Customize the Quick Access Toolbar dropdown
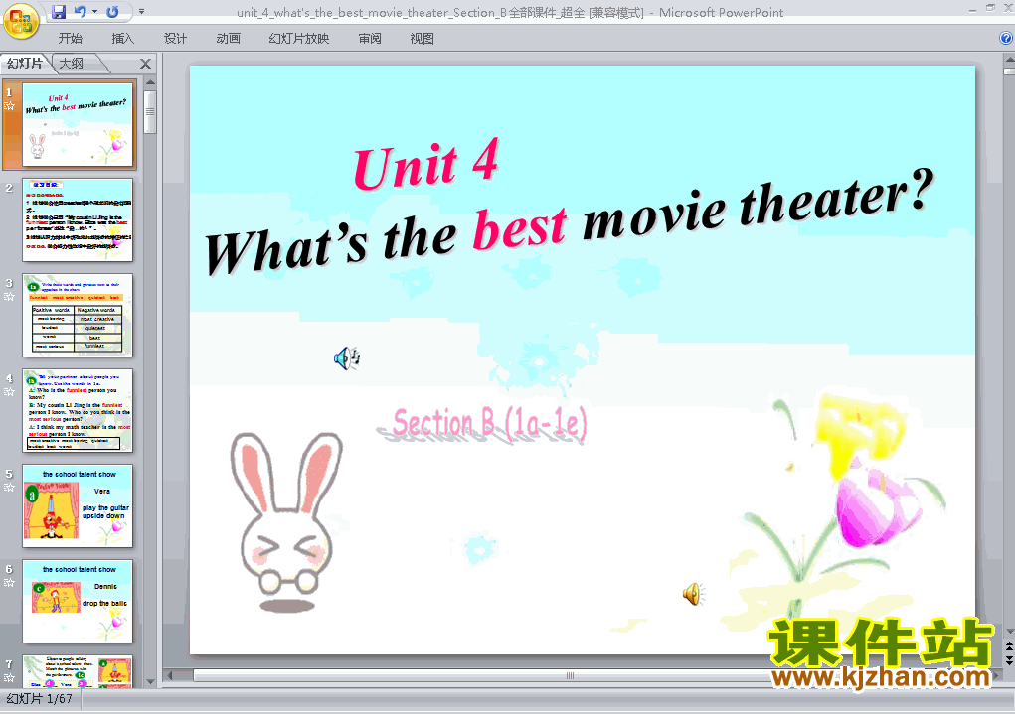Image resolution: width=1015 pixels, height=714 pixels. point(142,12)
